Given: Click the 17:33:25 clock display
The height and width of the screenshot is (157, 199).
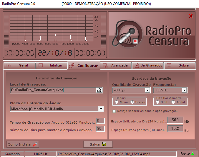Looking at the screenshot, I should (19, 53).
